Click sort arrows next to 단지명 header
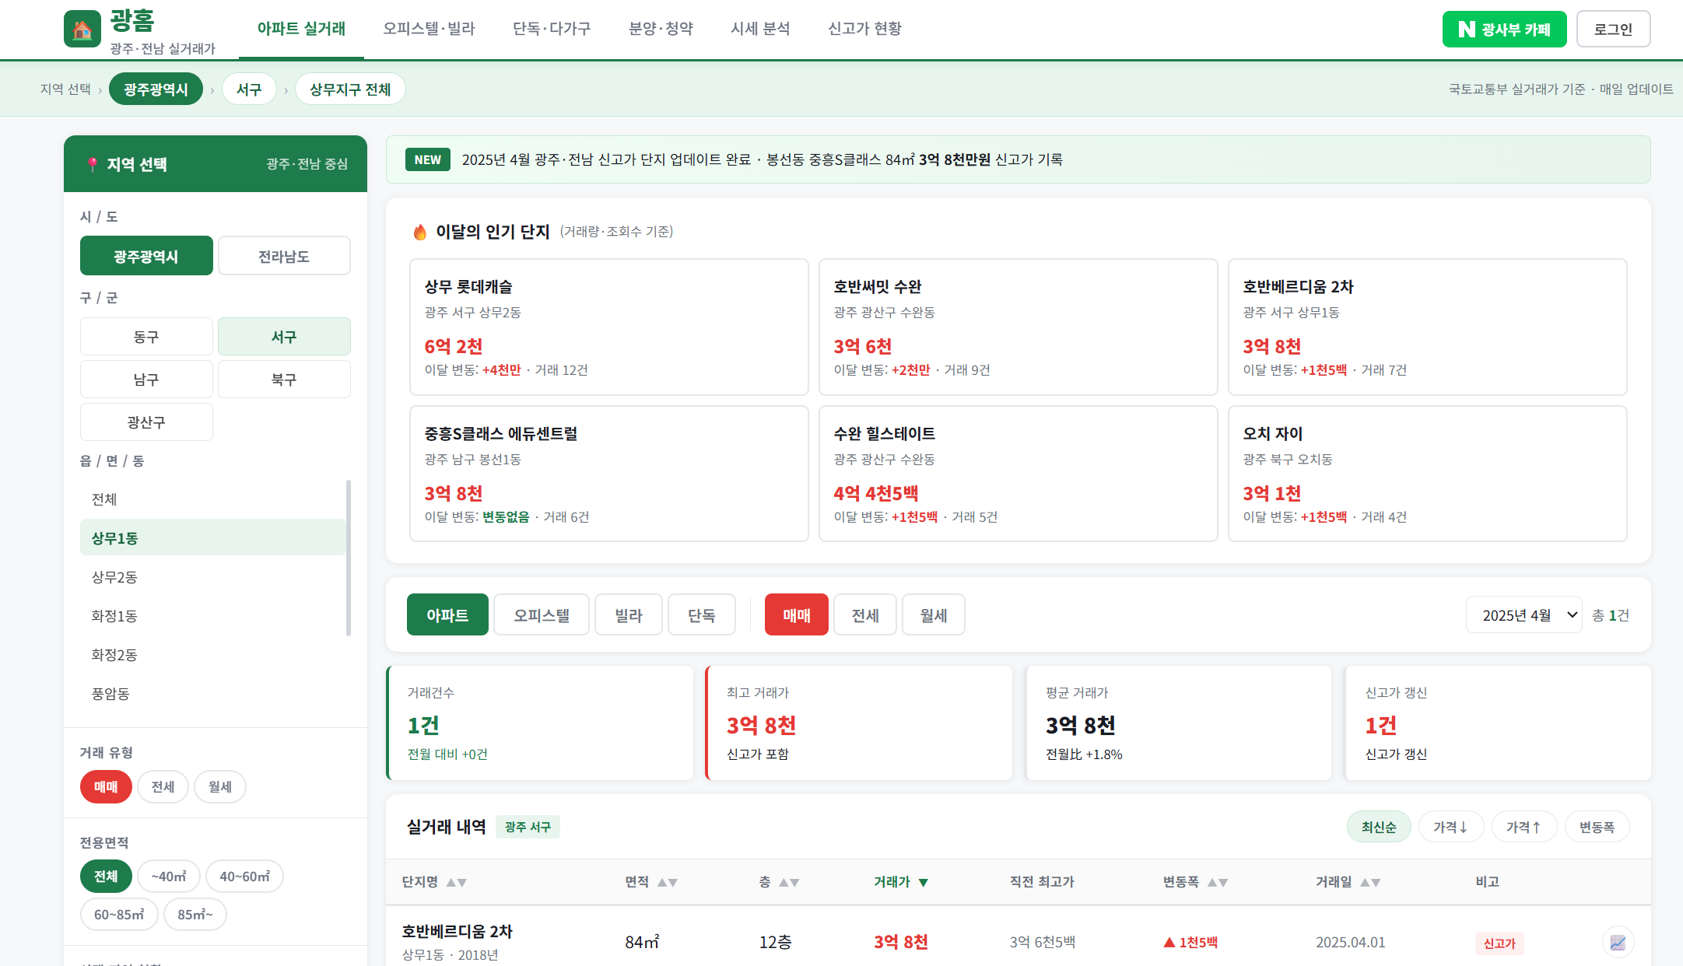 pyautogui.click(x=456, y=882)
